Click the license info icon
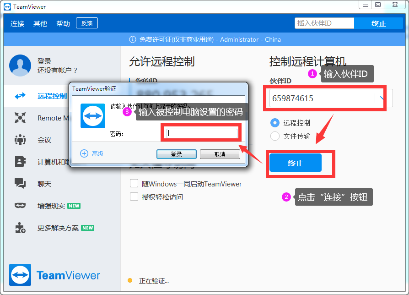 click(133, 39)
